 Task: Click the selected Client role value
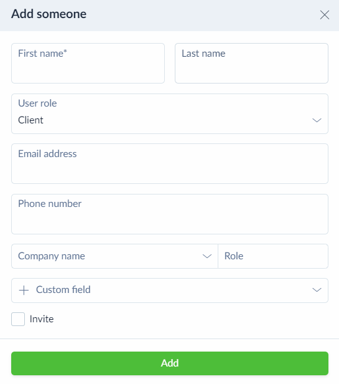tap(30, 120)
